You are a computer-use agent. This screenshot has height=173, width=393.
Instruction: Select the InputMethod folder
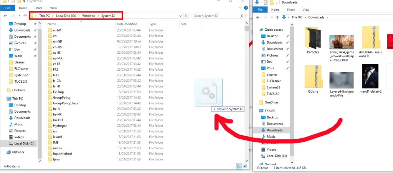coord(63,154)
